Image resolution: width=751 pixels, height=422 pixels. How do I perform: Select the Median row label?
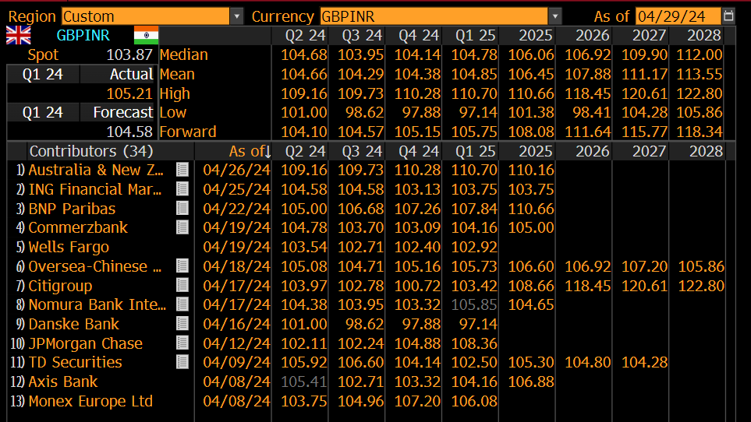point(184,55)
